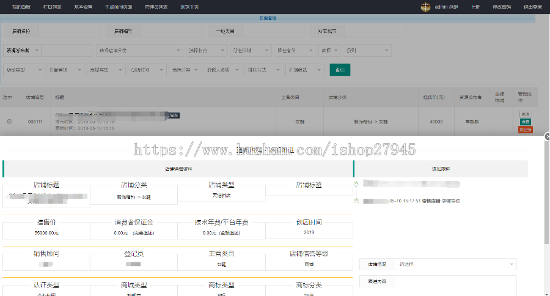Close the shop detail popup
Screen dimensions: 550x296
click(x=547, y=136)
